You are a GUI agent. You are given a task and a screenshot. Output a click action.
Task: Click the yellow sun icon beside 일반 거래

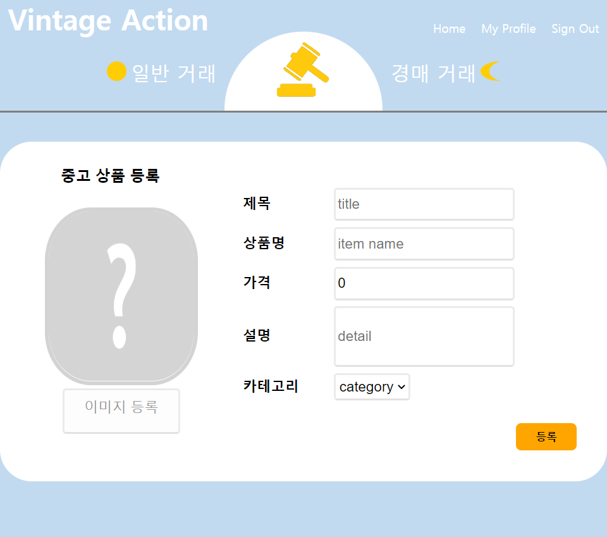116,71
